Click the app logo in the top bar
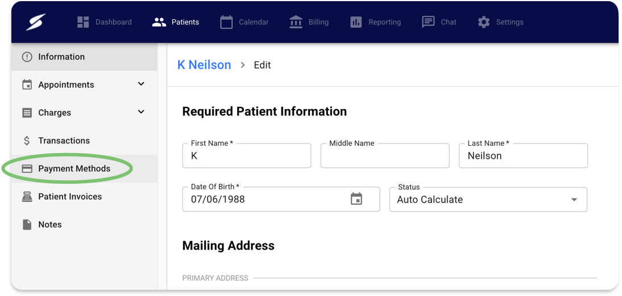 36,22
